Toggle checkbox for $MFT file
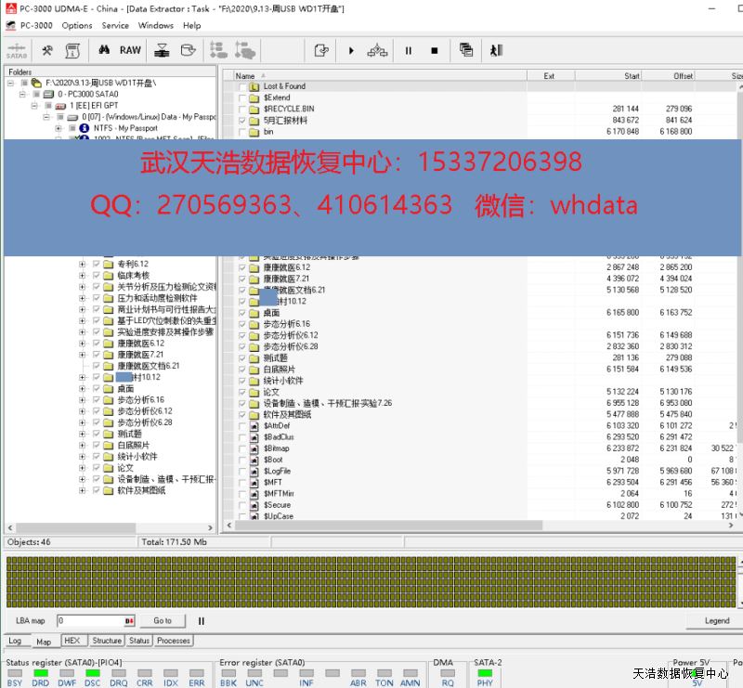The width and height of the screenshot is (743, 688). (x=242, y=482)
